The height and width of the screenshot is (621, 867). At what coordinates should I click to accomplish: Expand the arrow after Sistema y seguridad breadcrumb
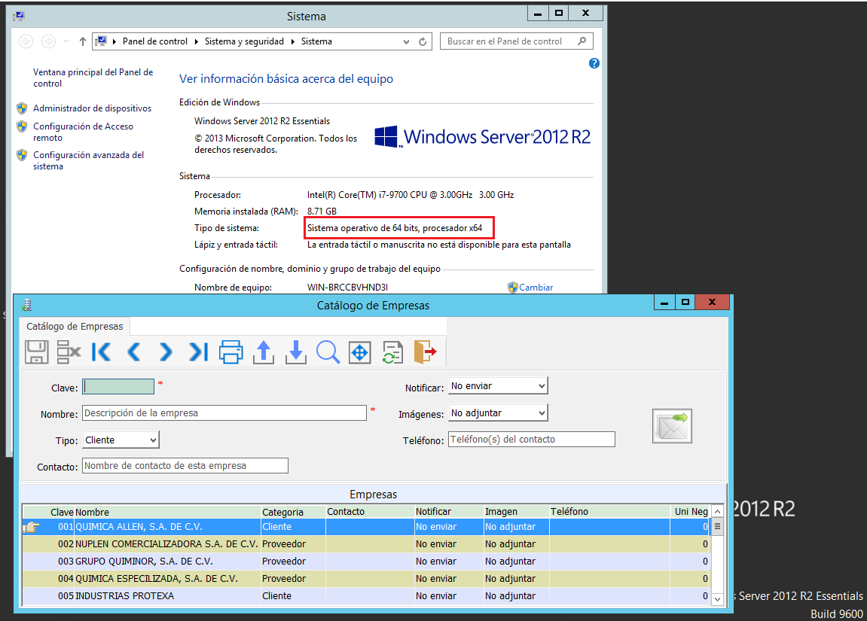[x=292, y=41]
